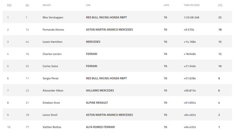Click the PTS column header
Image resolution: width=234 pixels, height=132 pixels.
(220, 5)
